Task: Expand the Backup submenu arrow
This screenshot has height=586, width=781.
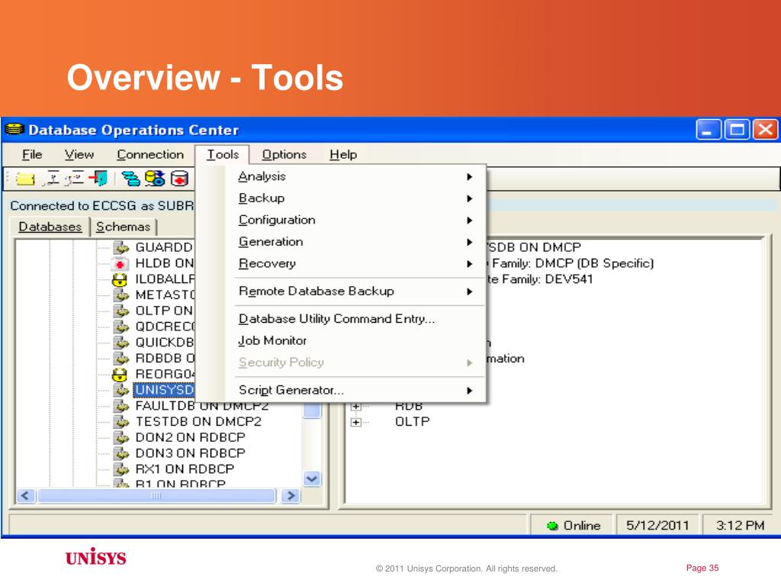Action: point(469,198)
